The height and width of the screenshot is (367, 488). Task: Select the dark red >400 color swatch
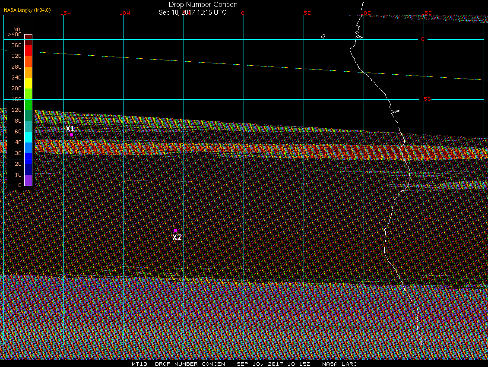[x=29, y=40]
